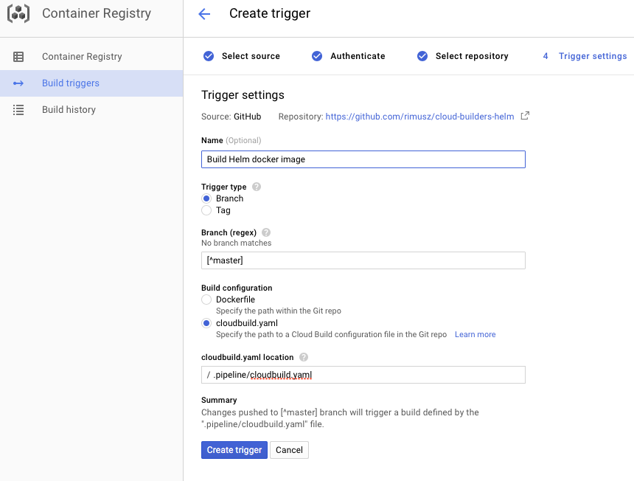Click the Container Registry product title
The width and height of the screenshot is (634, 481).
(97, 13)
